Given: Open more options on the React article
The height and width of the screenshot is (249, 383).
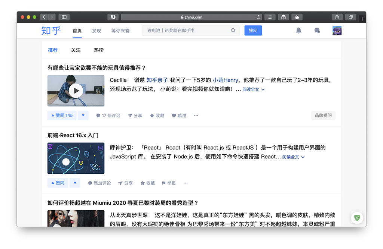Looking at the screenshot, I should click(x=186, y=183).
